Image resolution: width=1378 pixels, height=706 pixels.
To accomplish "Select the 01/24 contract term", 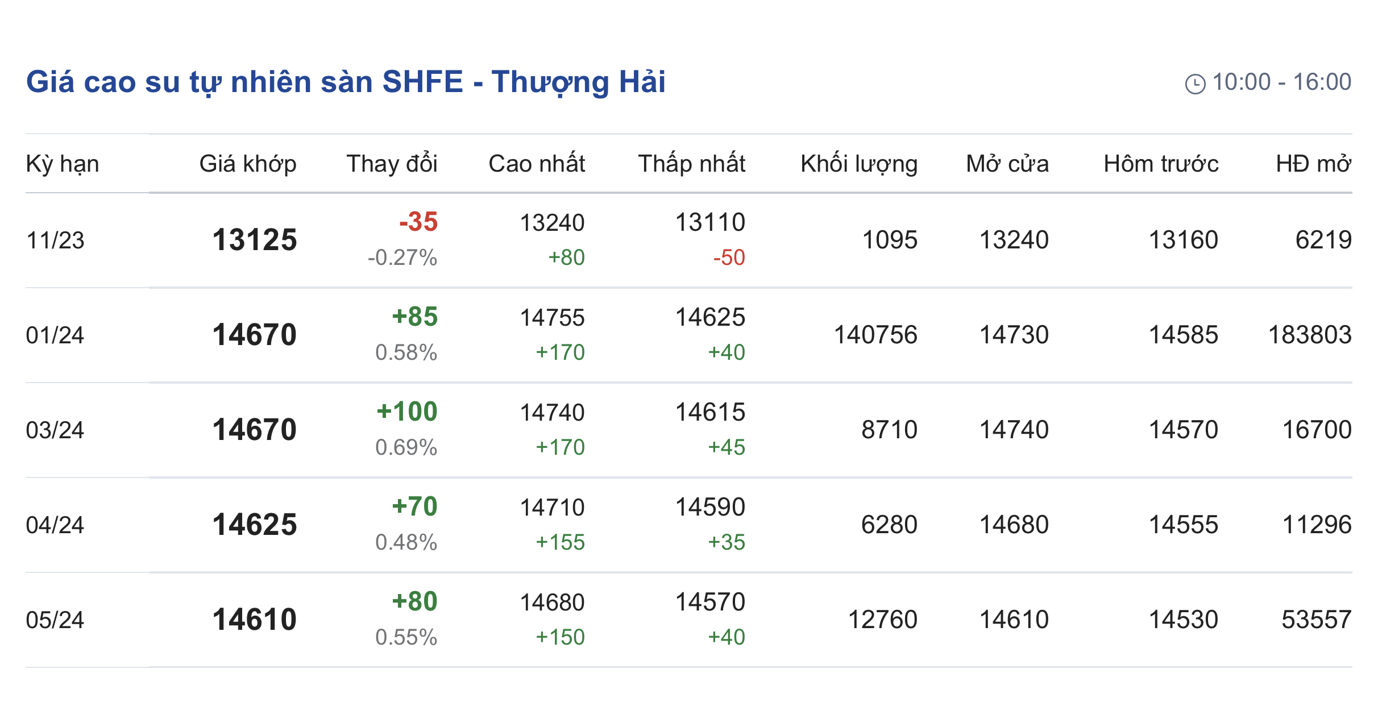I will 55,335.
